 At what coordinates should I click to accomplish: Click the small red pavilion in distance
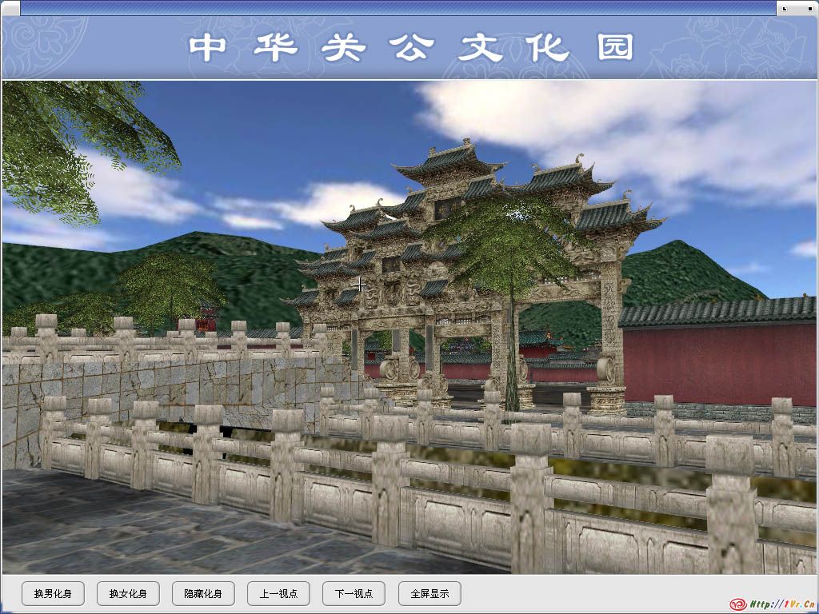(x=207, y=318)
